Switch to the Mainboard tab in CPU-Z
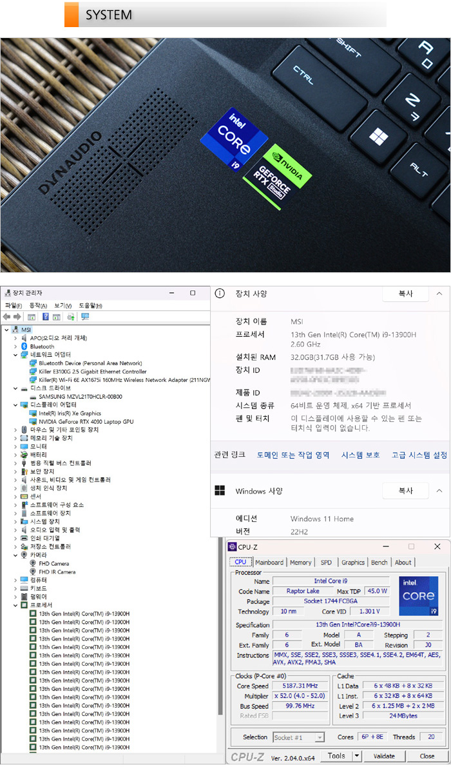Viewport: 451px width, 767px height. (x=269, y=562)
